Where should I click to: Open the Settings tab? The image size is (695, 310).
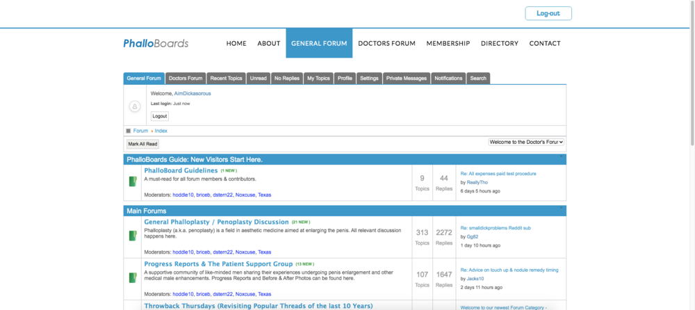[x=369, y=78]
